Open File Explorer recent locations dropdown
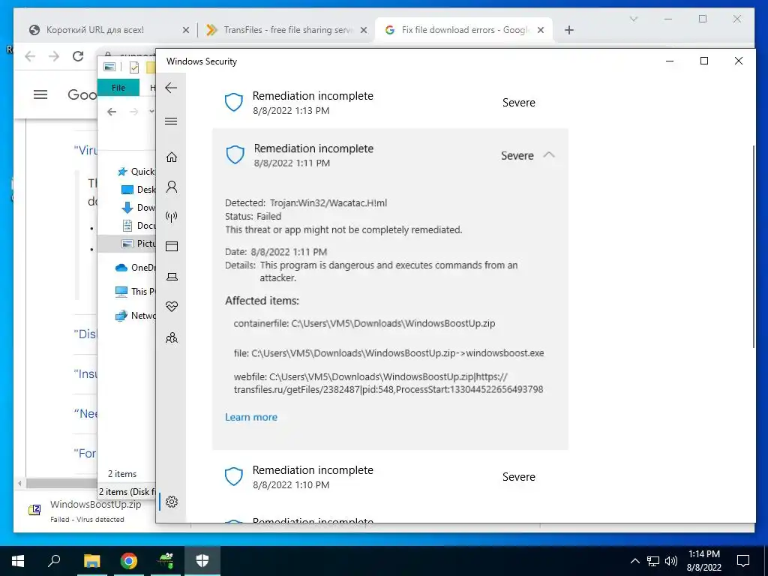Viewport: 768px width, 576px height. (151, 112)
